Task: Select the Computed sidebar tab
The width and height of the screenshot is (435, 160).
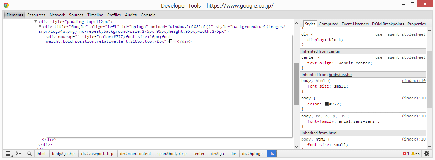Action: click(329, 24)
